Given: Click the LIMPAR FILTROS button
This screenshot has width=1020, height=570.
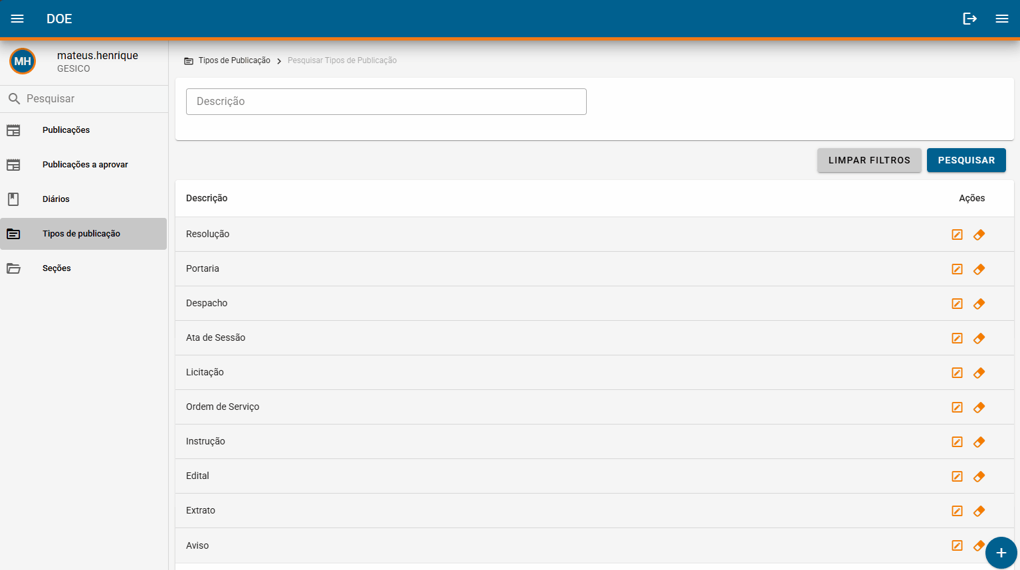Looking at the screenshot, I should click(x=869, y=160).
